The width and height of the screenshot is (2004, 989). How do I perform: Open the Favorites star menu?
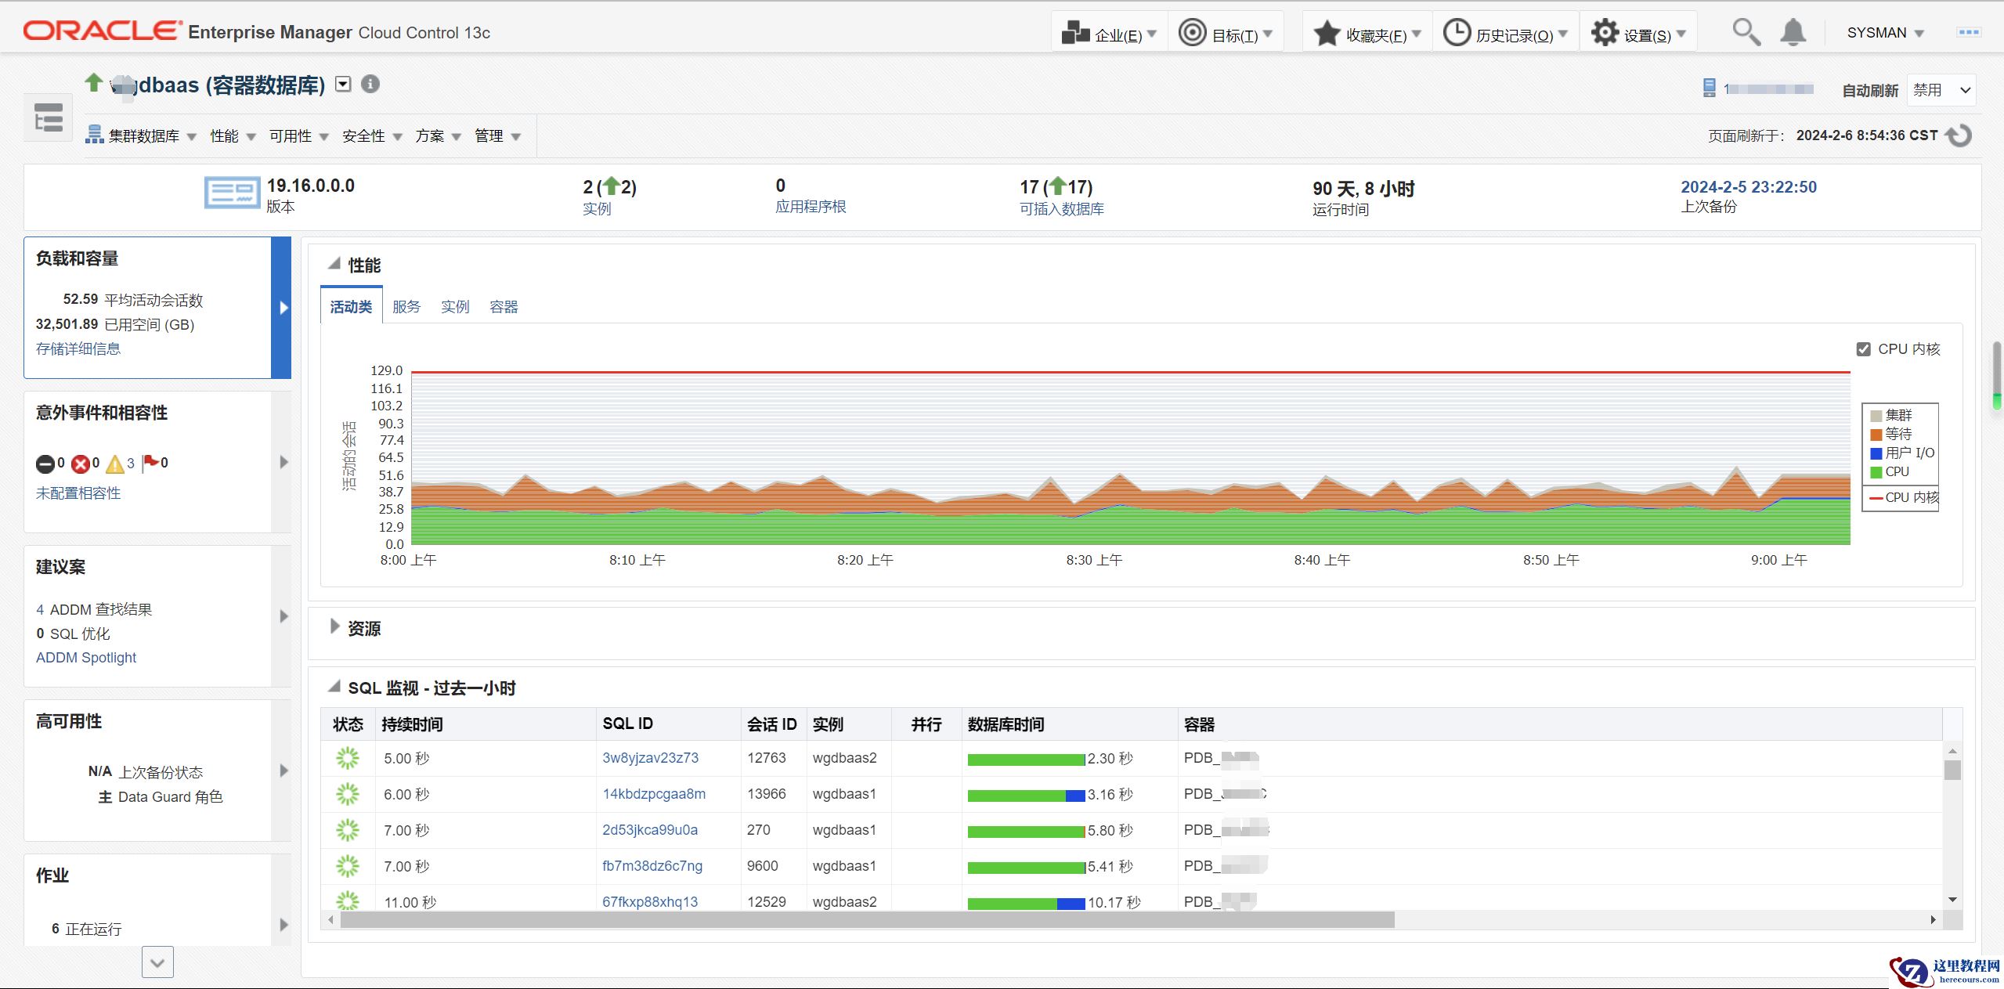pos(1367,34)
